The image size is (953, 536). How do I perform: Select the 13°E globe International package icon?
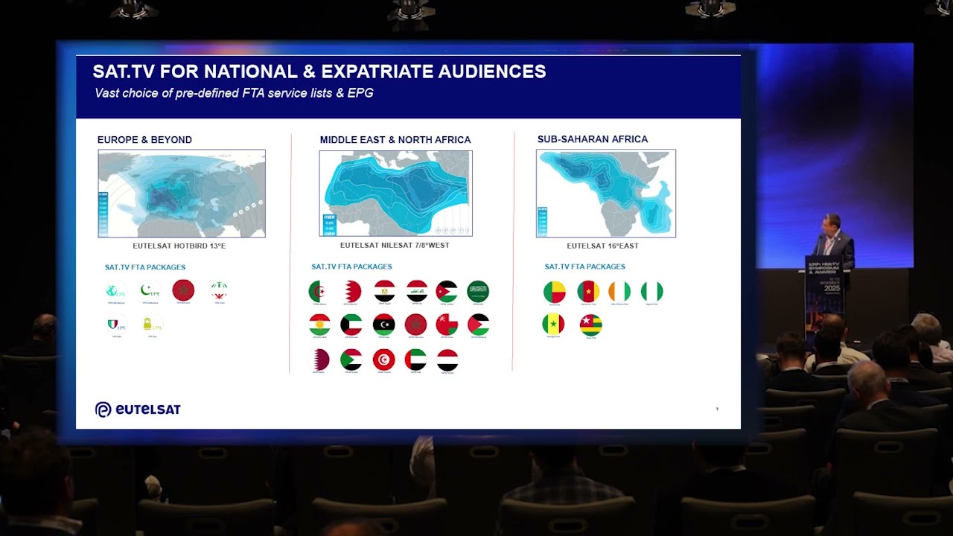(x=115, y=291)
